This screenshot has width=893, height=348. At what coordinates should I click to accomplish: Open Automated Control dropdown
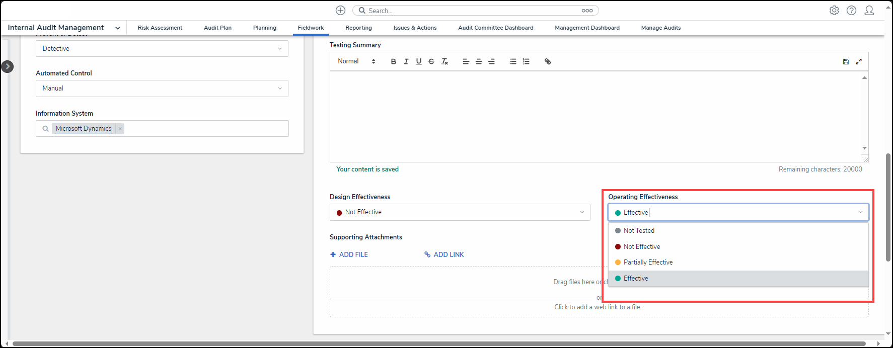162,89
